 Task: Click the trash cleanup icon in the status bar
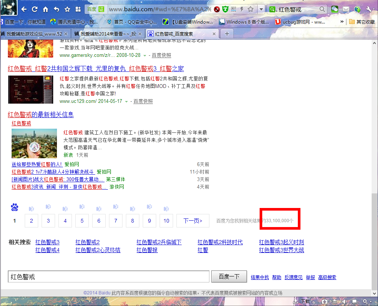(334, 302)
